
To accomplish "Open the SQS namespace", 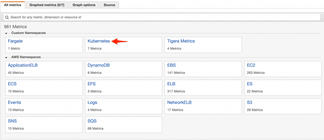I will 92,121.
